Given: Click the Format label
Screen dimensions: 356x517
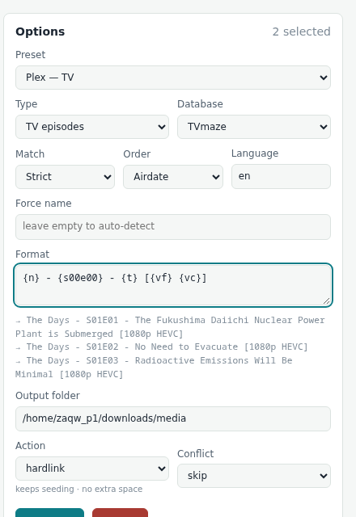Looking at the screenshot, I should pos(32,254).
